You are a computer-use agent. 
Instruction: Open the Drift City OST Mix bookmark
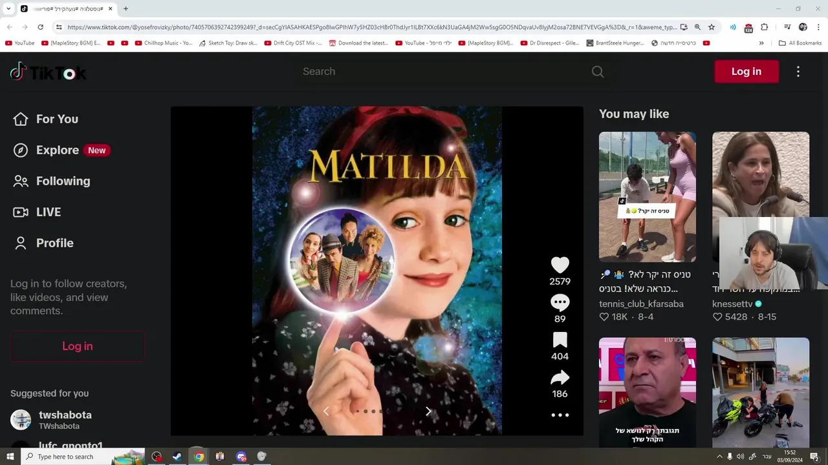(293, 43)
